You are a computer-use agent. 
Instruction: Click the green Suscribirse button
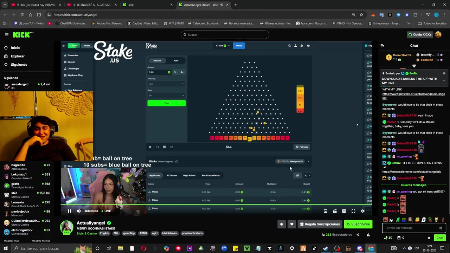(x=358, y=224)
